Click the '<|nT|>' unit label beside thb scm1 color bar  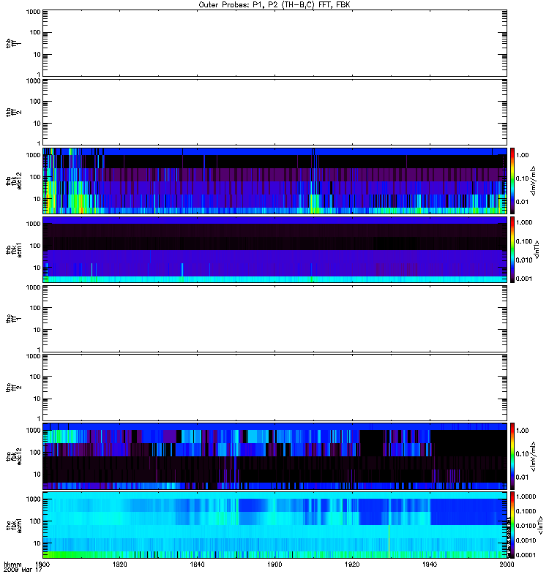pos(537,249)
